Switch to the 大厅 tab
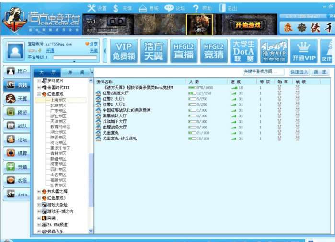This screenshot has height=242, width=335. point(47,73)
